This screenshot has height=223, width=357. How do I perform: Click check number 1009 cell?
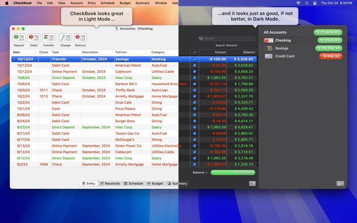[x=43, y=164]
